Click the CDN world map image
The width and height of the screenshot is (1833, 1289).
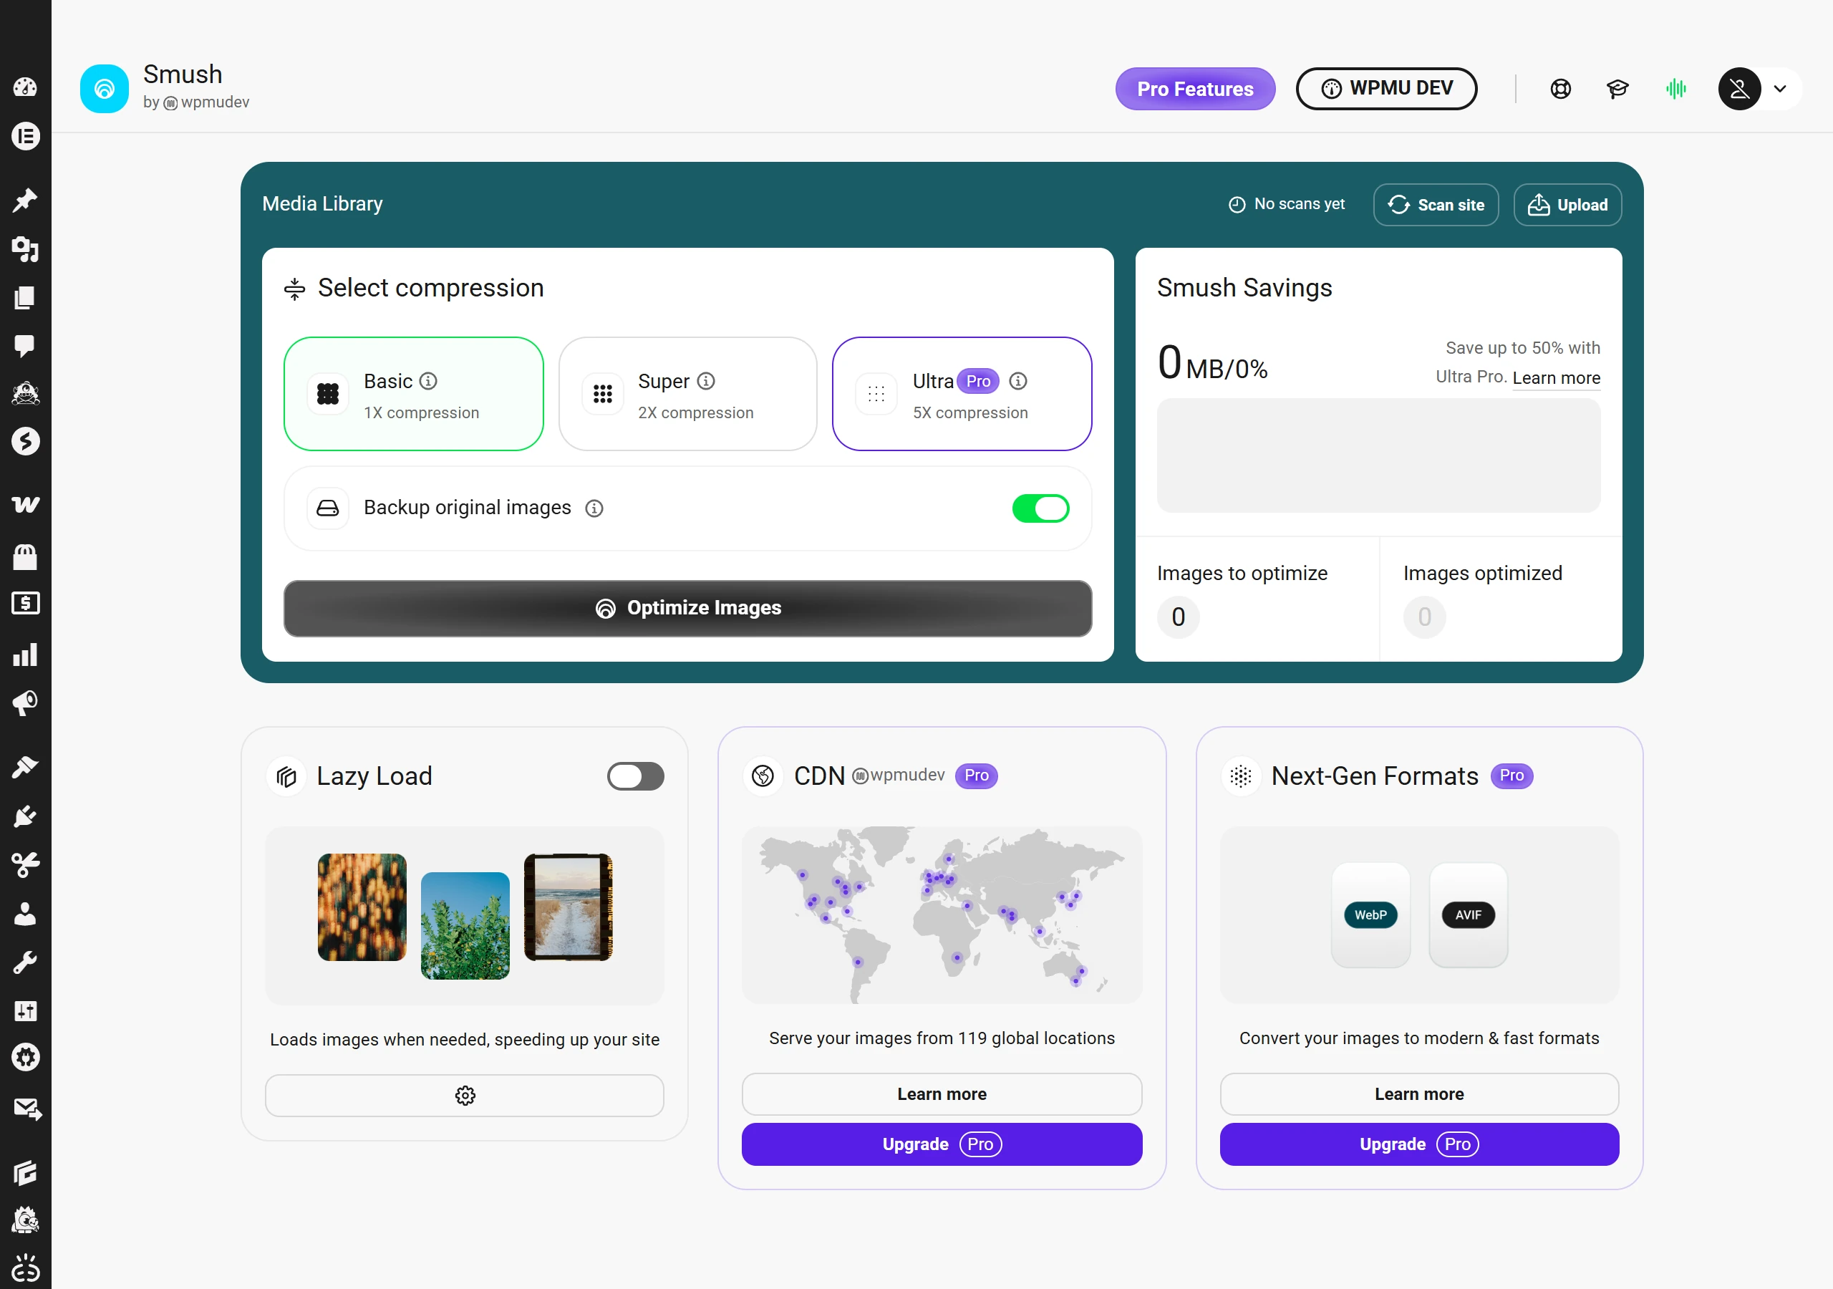click(942, 915)
